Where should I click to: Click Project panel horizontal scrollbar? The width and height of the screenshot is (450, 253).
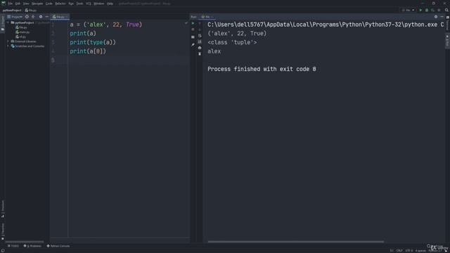pyautogui.click(x=25, y=242)
